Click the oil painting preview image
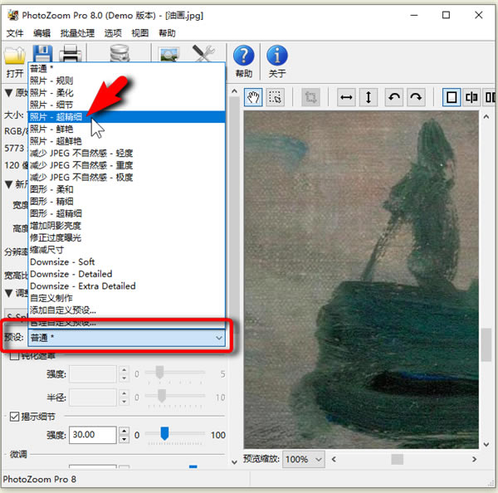Image resolution: width=498 pixels, height=493 pixels. click(x=361, y=280)
